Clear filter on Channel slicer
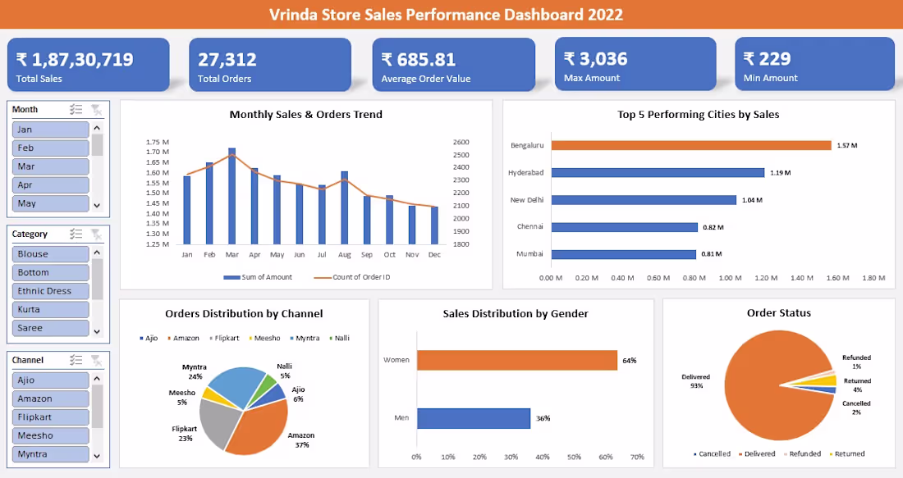 96,360
